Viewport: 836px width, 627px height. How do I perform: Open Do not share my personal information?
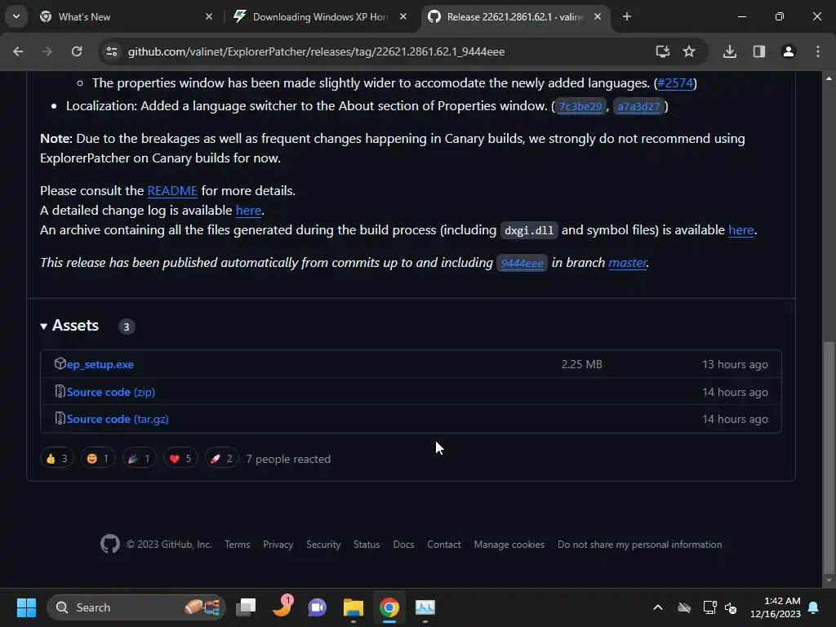(x=639, y=545)
